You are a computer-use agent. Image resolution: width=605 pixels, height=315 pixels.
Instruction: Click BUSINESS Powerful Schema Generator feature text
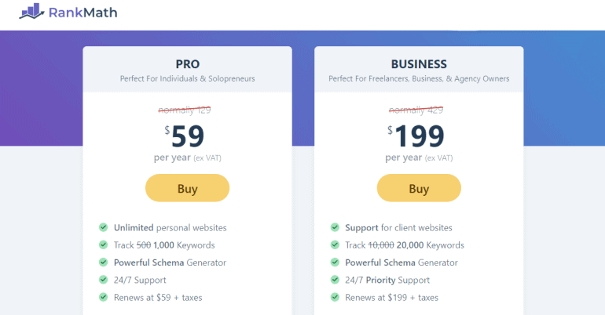click(x=401, y=262)
